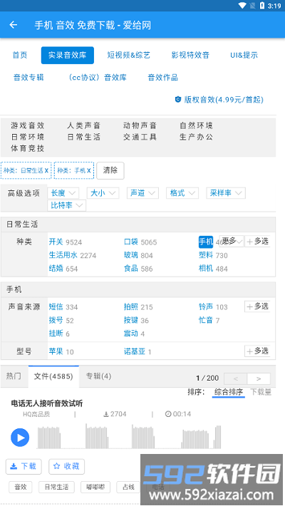Tap the back arrow icon
The image size is (285, 506).
point(14,25)
